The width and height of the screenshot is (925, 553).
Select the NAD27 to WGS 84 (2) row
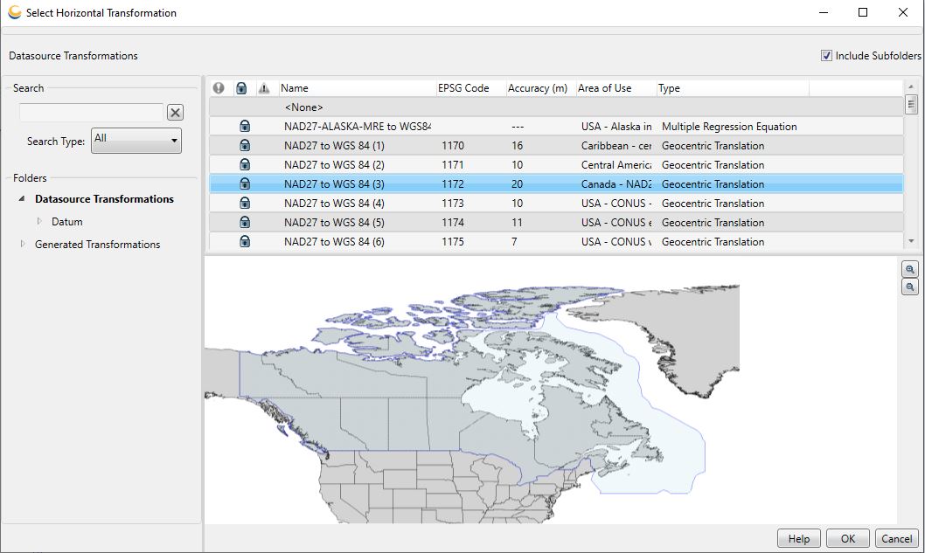(556, 164)
